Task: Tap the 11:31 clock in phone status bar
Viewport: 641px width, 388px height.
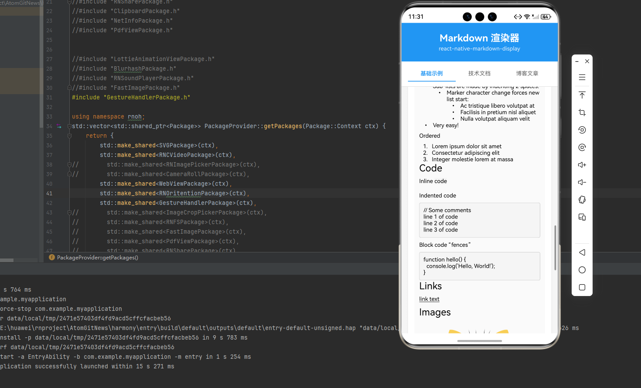Action: coord(416,17)
